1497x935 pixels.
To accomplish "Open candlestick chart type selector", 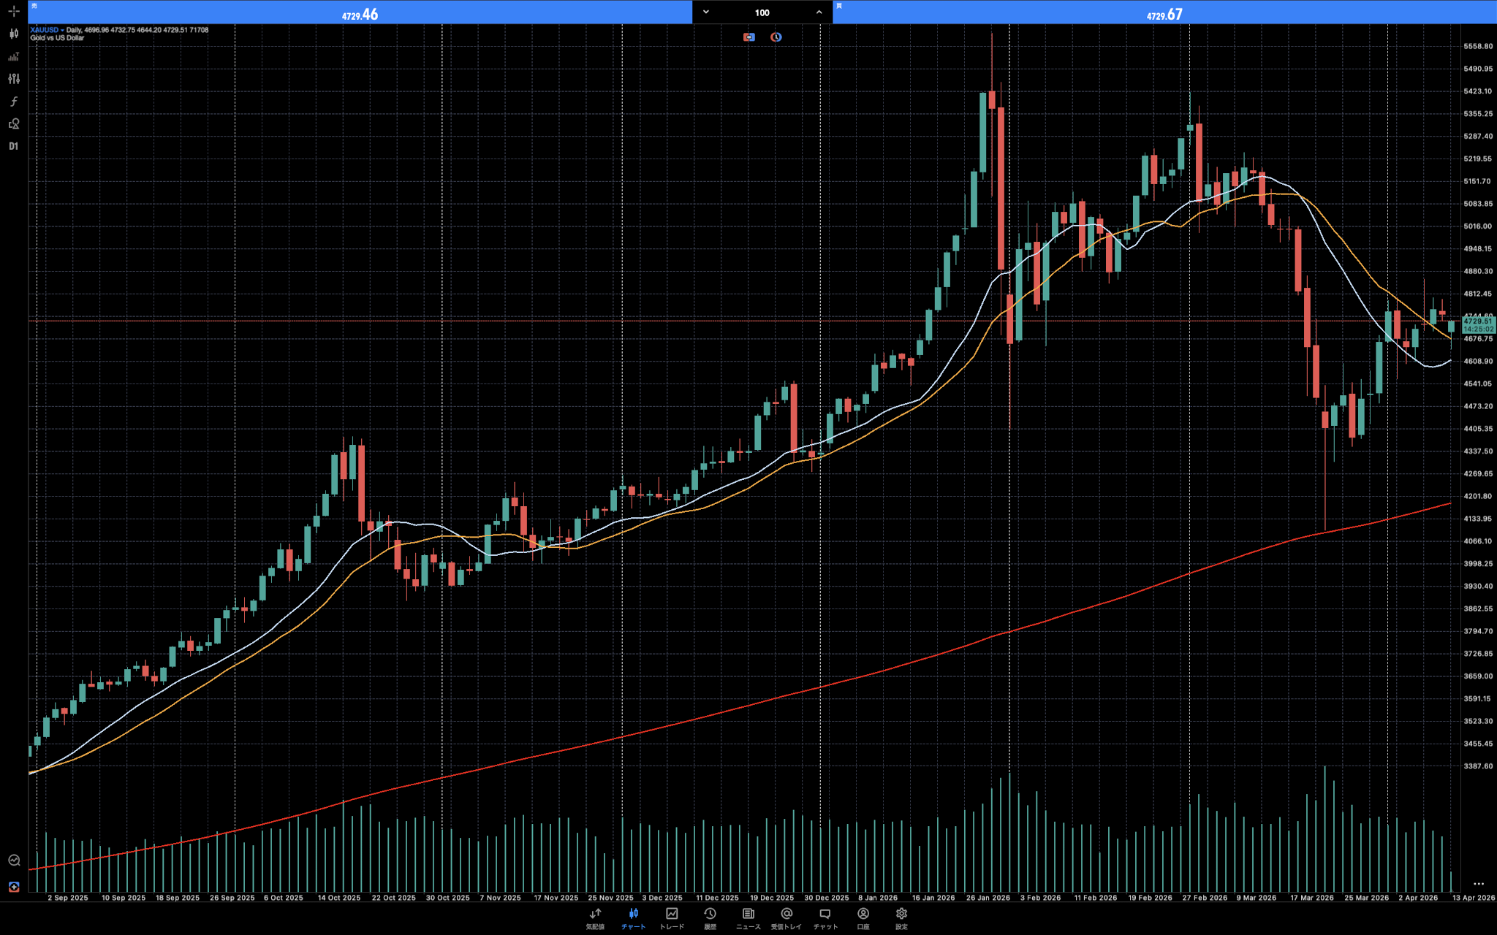I will point(13,34).
